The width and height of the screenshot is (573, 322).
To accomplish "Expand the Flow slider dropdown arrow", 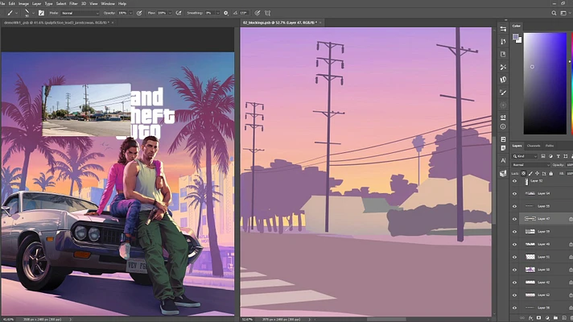I will [170, 13].
